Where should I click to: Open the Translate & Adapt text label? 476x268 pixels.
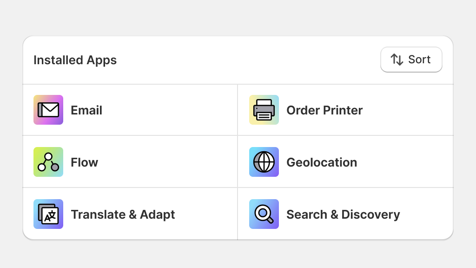point(123,214)
